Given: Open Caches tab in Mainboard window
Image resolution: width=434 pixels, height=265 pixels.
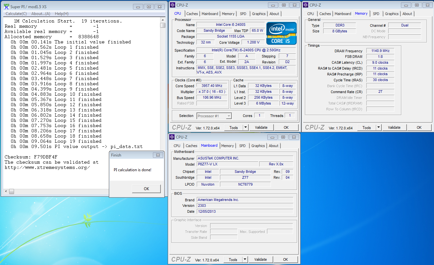Looking at the screenshot, I should tap(192, 146).
